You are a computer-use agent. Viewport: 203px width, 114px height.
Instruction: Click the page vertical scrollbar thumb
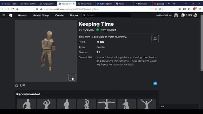pos(202,43)
